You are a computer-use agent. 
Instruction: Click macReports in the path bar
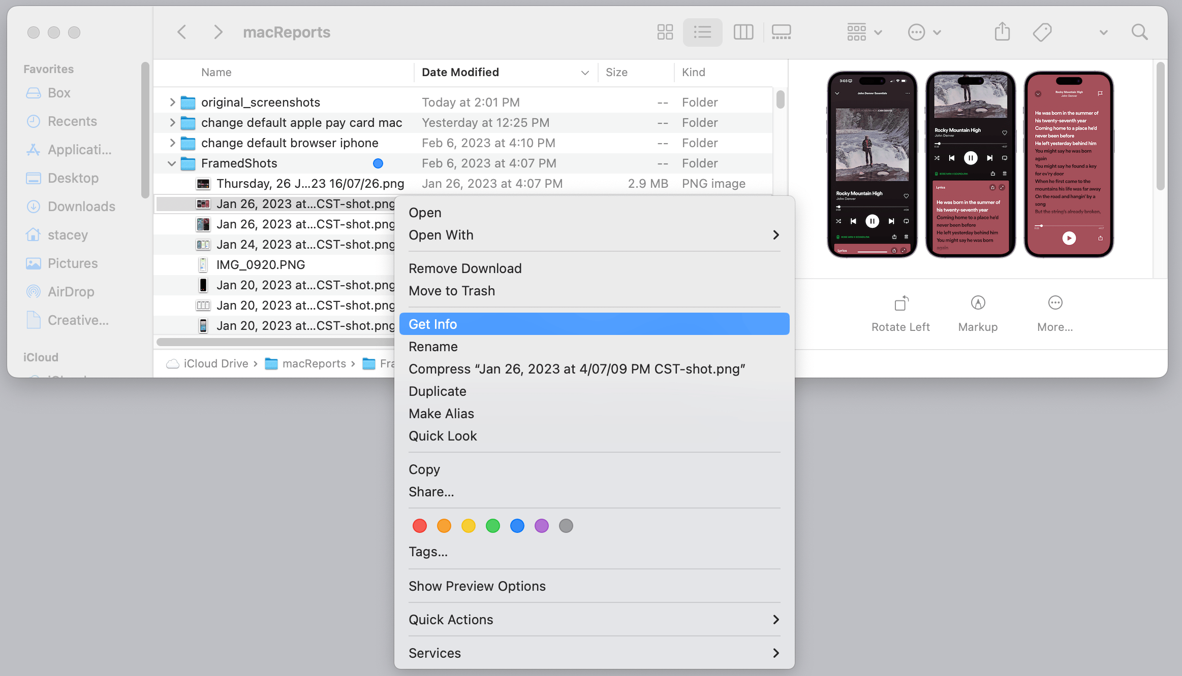click(x=305, y=364)
